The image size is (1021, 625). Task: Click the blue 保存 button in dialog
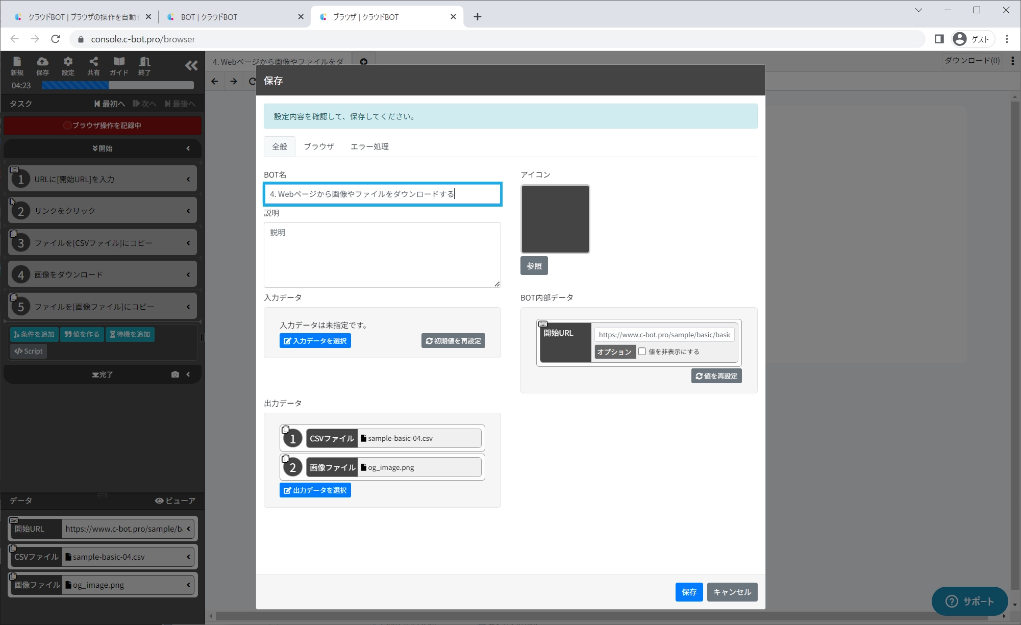point(689,592)
